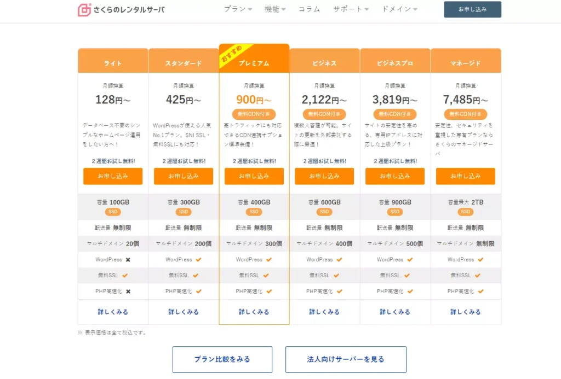This screenshot has height=379, width=561.
Task: Apply for the ビジネス plan
Action: (x=324, y=176)
